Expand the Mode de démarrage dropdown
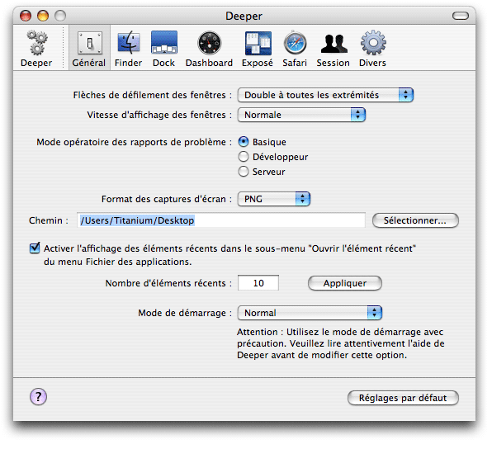Screen dimensions: 492x449 tap(310, 313)
